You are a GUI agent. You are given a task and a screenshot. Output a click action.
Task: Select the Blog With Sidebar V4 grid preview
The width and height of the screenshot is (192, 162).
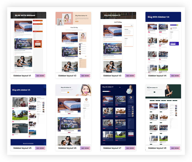(163, 43)
